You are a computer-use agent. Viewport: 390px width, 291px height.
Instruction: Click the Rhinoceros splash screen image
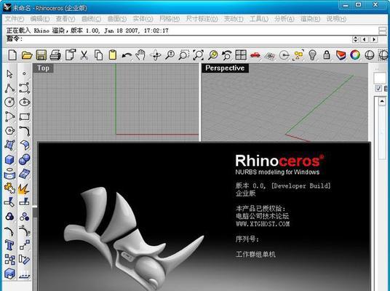[204, 217]
